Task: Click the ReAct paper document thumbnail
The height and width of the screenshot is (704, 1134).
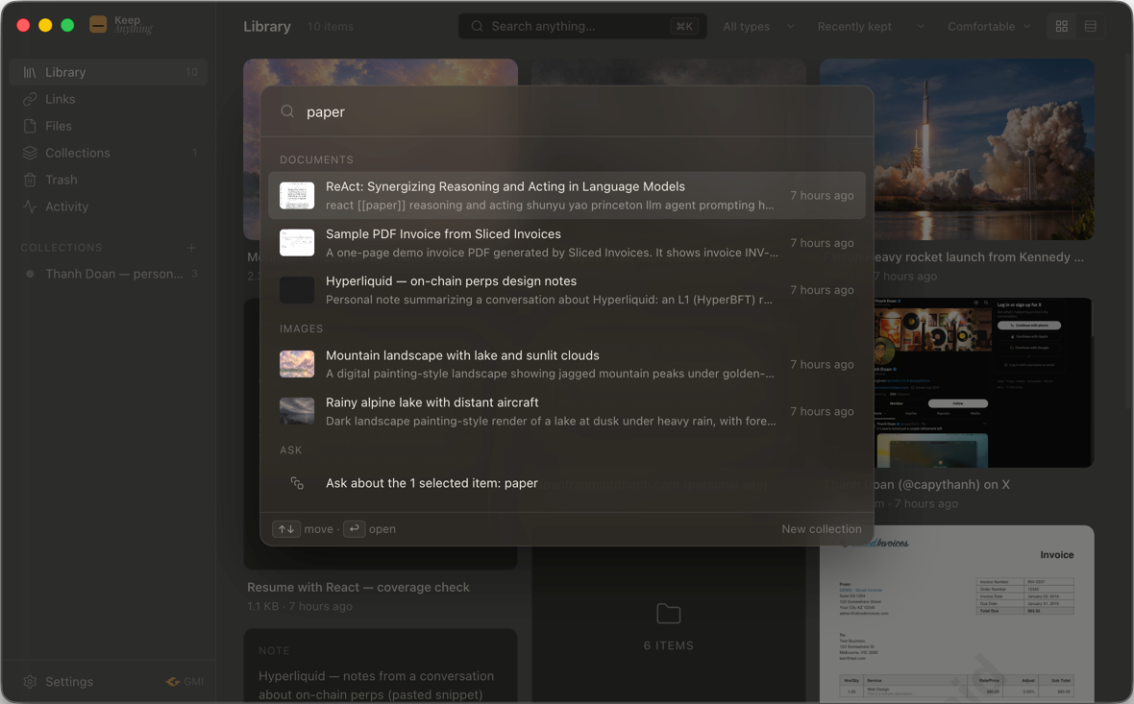Action: click(x=297, y=195)
